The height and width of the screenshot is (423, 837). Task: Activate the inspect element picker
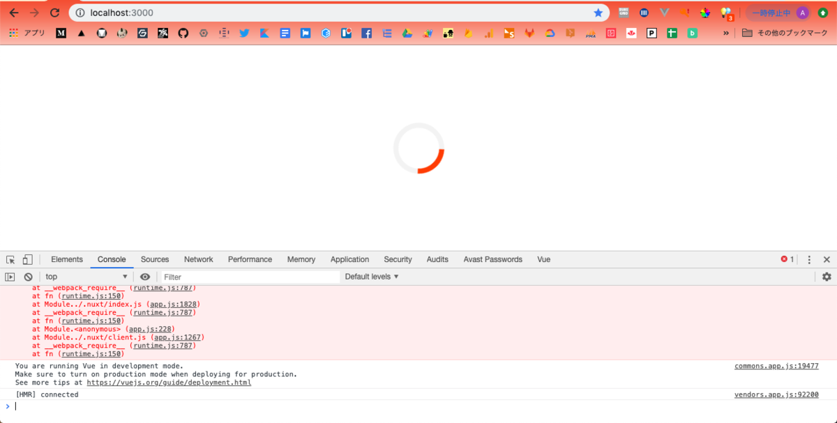10,259
